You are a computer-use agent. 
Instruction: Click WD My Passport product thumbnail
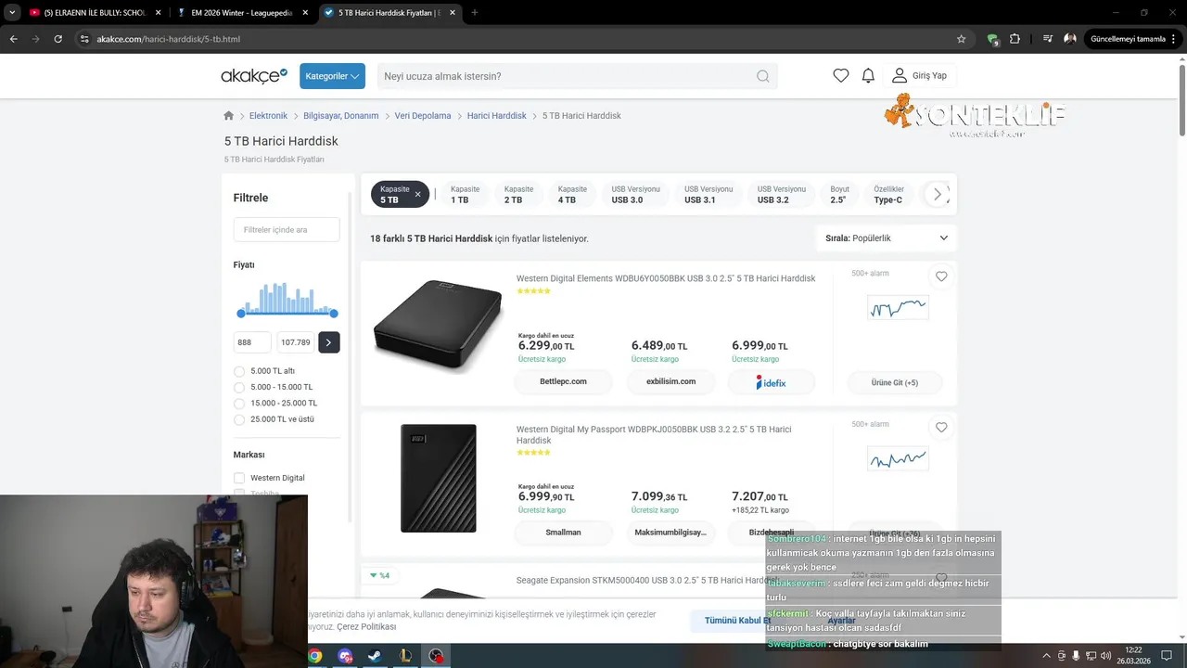point(438,478)
